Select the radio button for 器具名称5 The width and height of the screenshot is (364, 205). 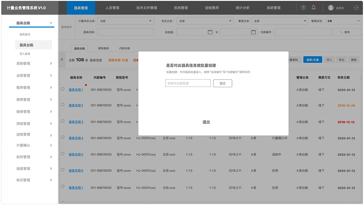(x=63, y=154)
